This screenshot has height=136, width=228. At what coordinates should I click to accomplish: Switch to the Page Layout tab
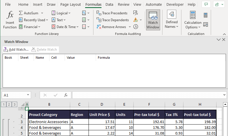(70, 5)
